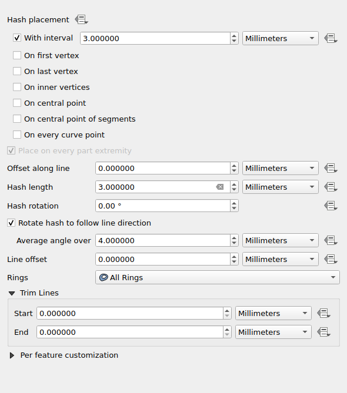Viewport: 347px width, 393px height.
Task: Open data-defined override for Average angle over
Action: (331, 240)
